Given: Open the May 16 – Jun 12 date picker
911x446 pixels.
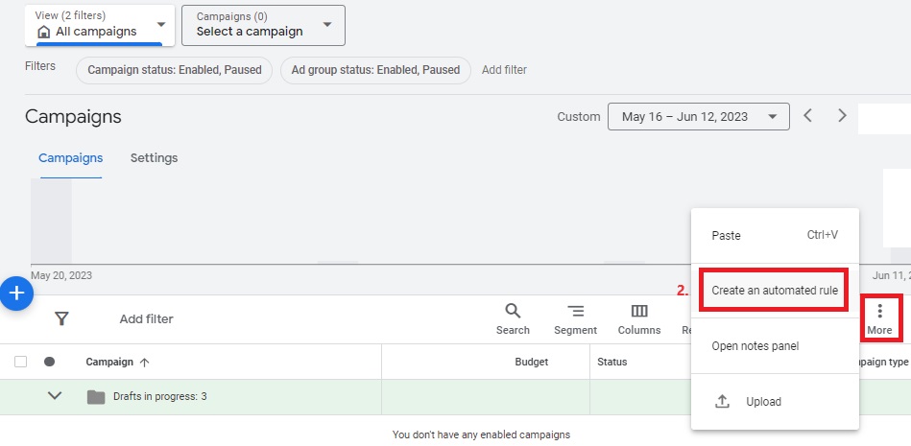Looking at the screenshot, I should click(698, 117).
